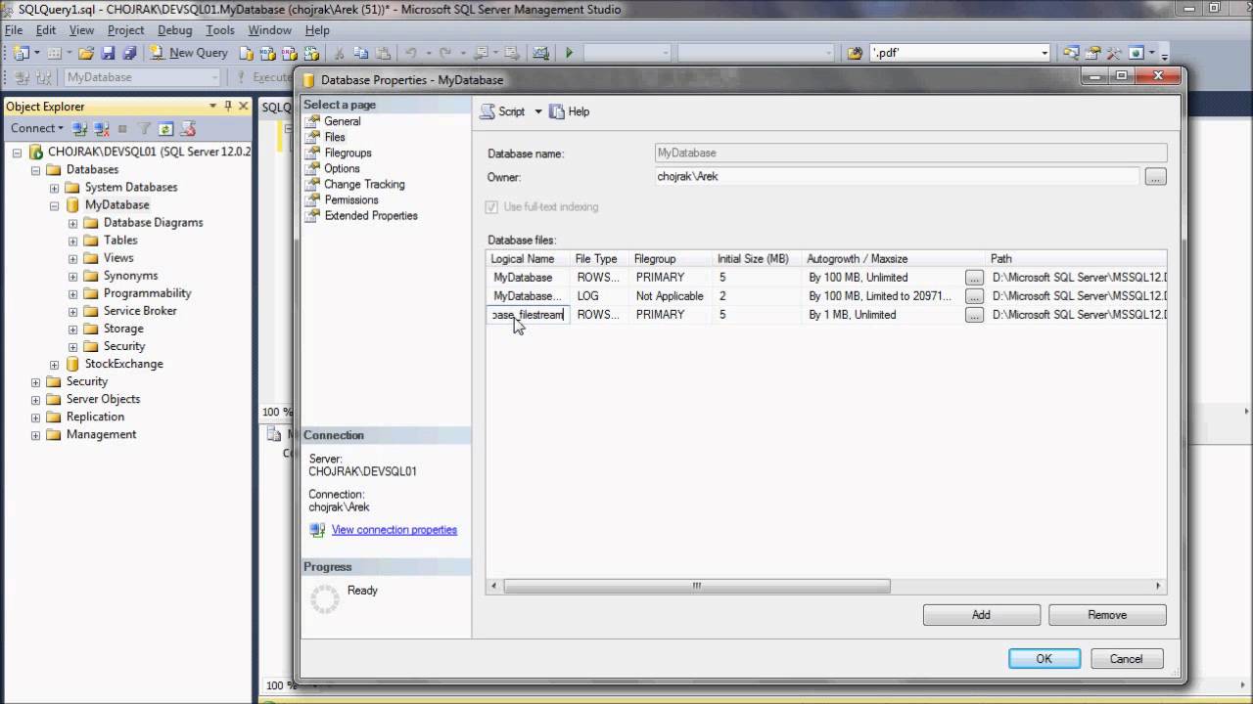Select the General page

[343, 121]
